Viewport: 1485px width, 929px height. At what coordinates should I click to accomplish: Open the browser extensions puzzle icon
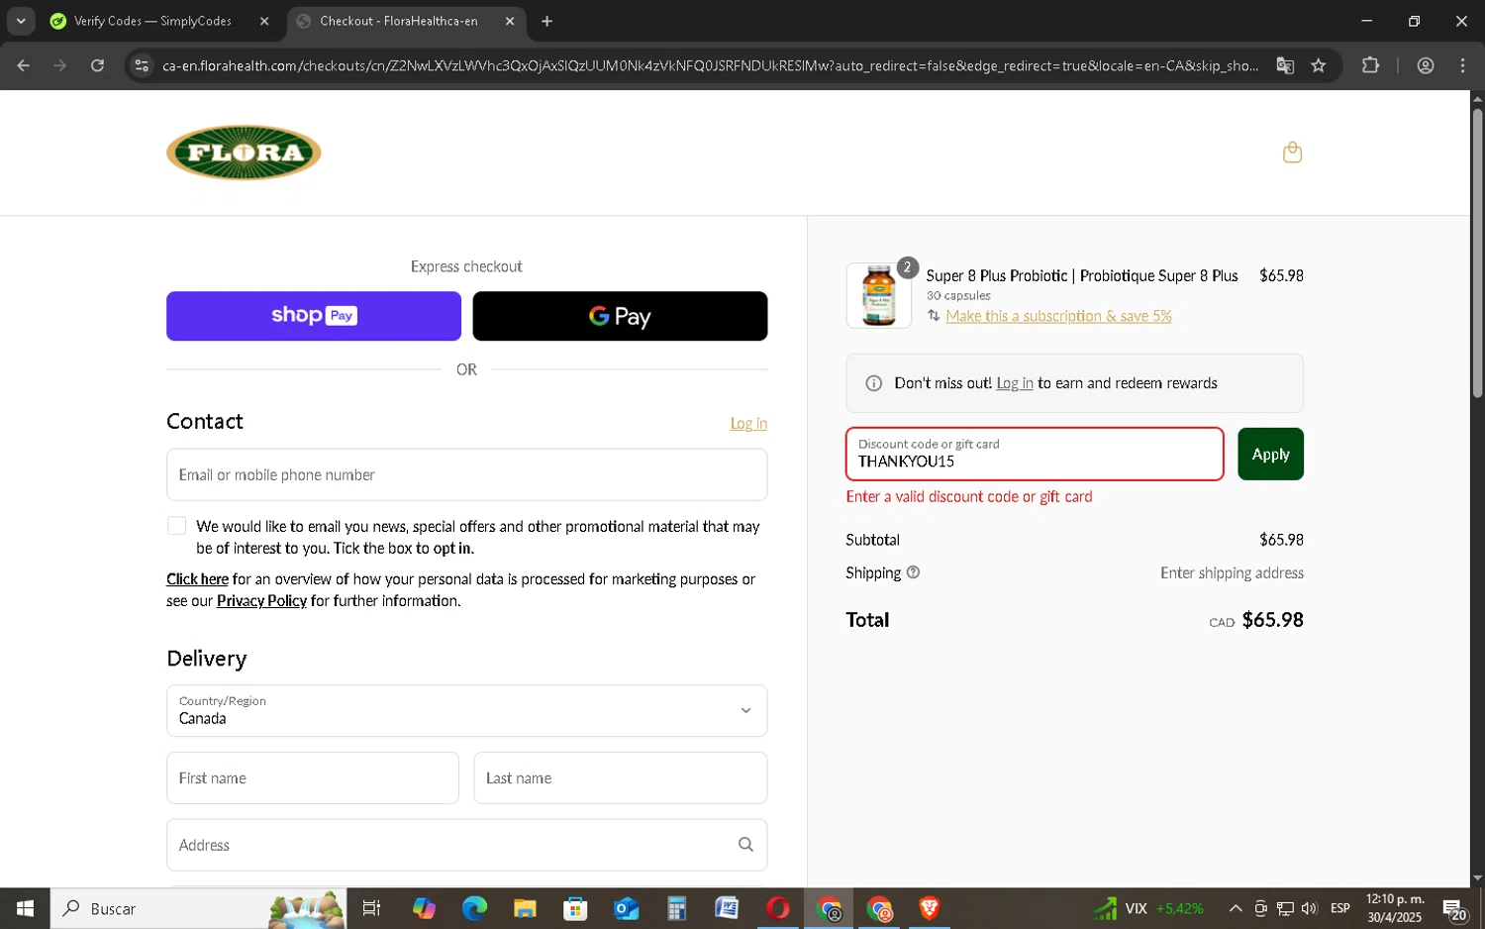click(1370, 65)
